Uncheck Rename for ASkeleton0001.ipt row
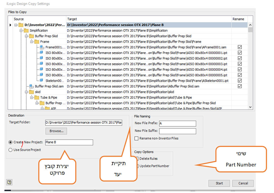The height and width of the screenshot is (193, 274). 240,81
